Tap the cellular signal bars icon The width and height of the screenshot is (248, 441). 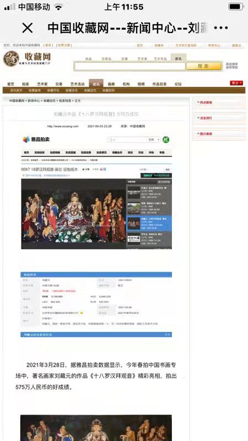coord(10,7)
